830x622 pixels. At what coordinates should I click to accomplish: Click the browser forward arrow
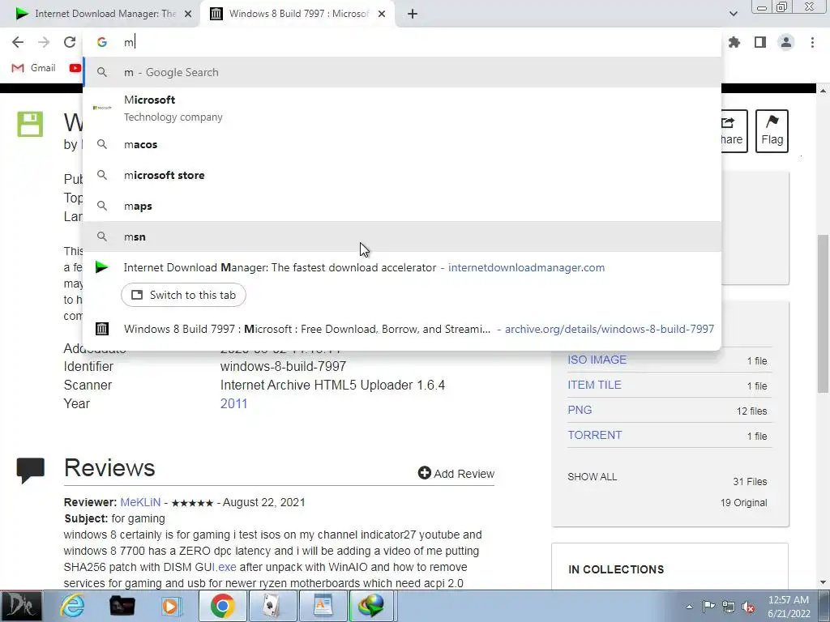(44, 42)
